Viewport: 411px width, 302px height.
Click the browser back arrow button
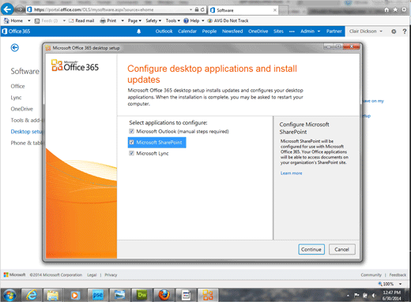point(7,9)
